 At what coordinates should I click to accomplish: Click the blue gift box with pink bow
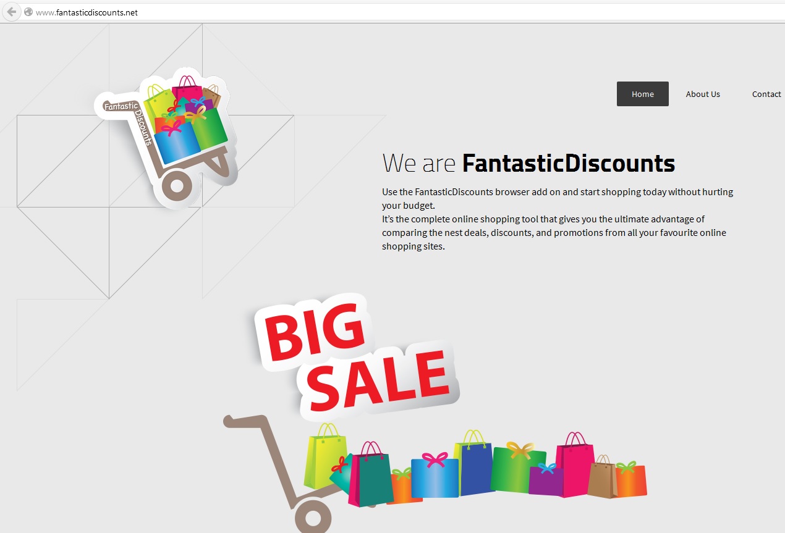click(x=435, y=476)
